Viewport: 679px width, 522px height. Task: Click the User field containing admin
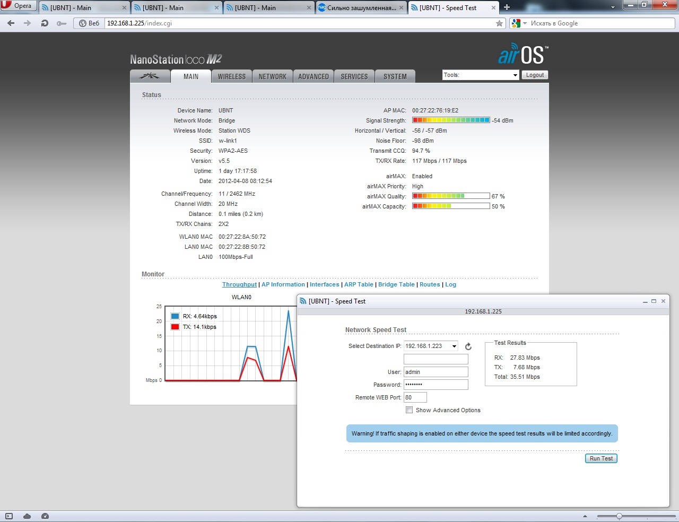pos(436,372)
